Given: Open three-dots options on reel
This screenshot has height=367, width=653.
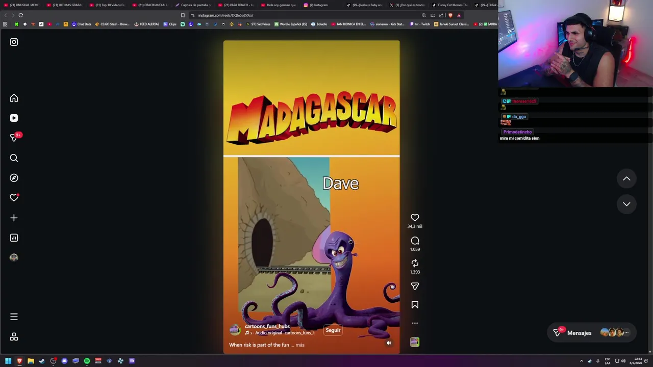Looking at the screenshot, I should (x=415, y=323).
